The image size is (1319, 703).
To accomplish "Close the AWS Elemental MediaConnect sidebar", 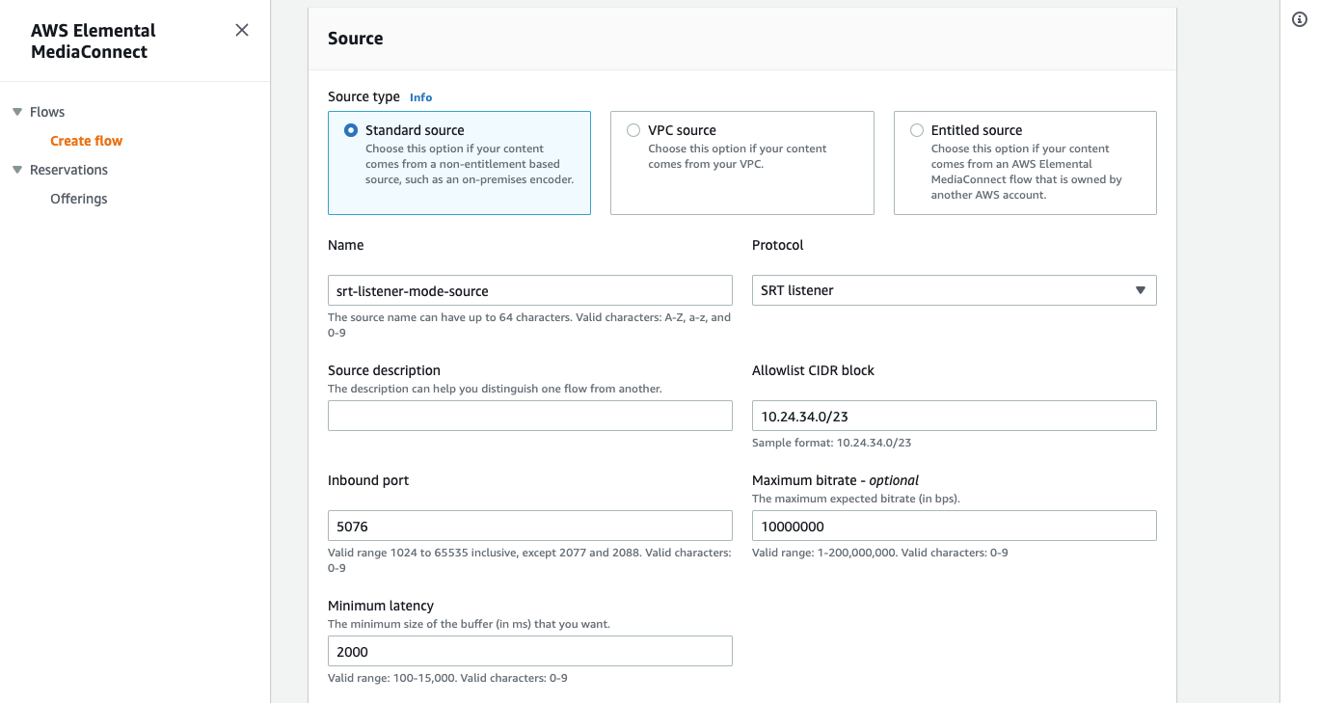I will [242, 30].
